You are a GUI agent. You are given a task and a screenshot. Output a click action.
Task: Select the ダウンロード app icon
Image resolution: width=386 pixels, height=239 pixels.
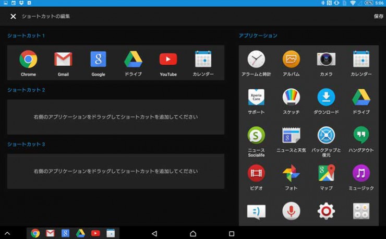click(x=326, y=97)
